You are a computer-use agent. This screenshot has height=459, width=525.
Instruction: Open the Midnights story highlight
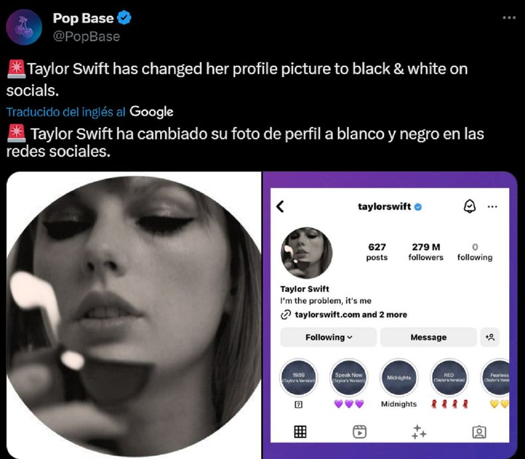399,378
